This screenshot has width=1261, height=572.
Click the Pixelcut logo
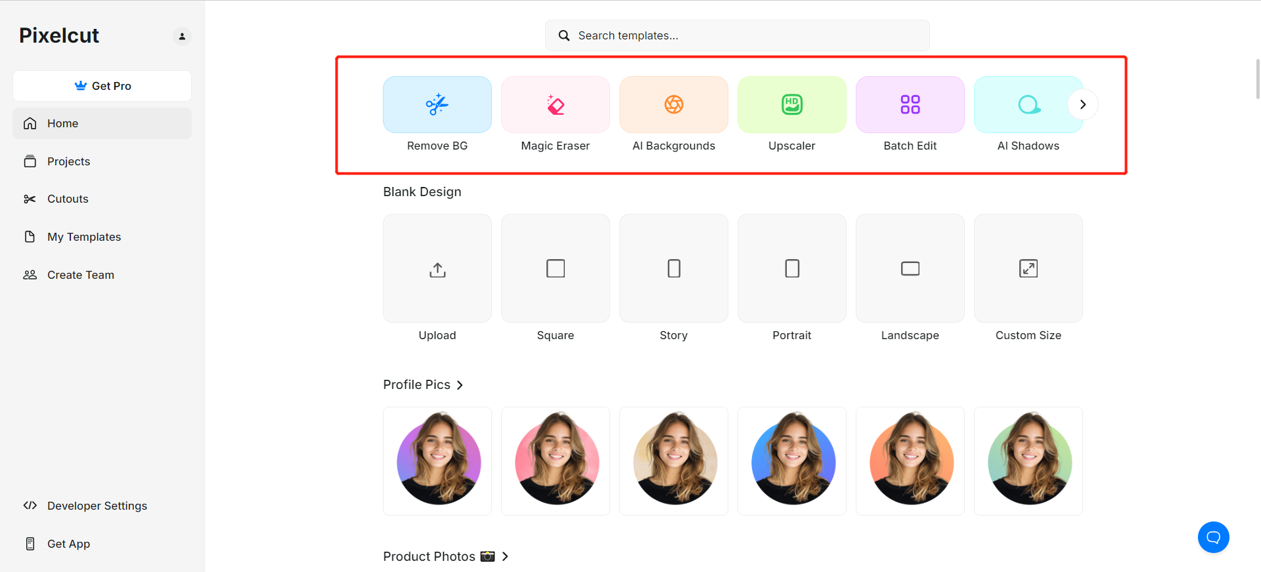click(x=59, y=35)
